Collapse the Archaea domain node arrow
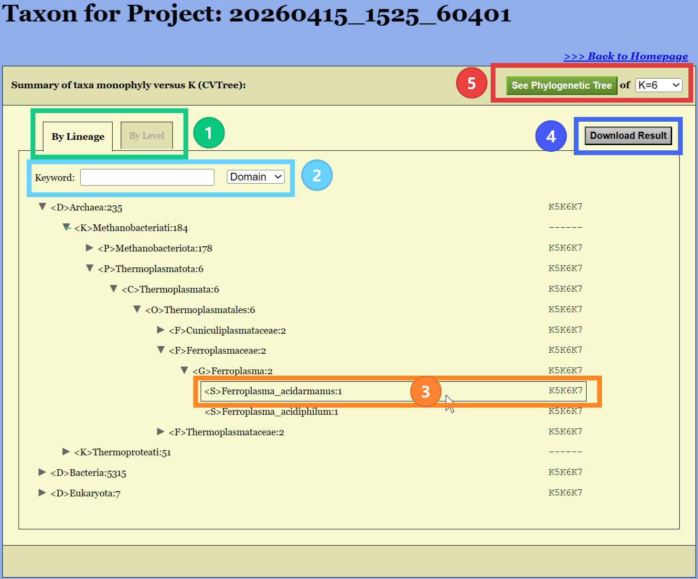Viewport: 698px width, 579px height. tap(43, 207)
